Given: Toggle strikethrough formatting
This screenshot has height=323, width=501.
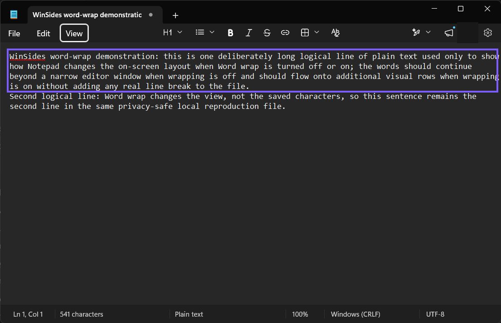Looking at the screenshot, I should (x=267, y=33).
